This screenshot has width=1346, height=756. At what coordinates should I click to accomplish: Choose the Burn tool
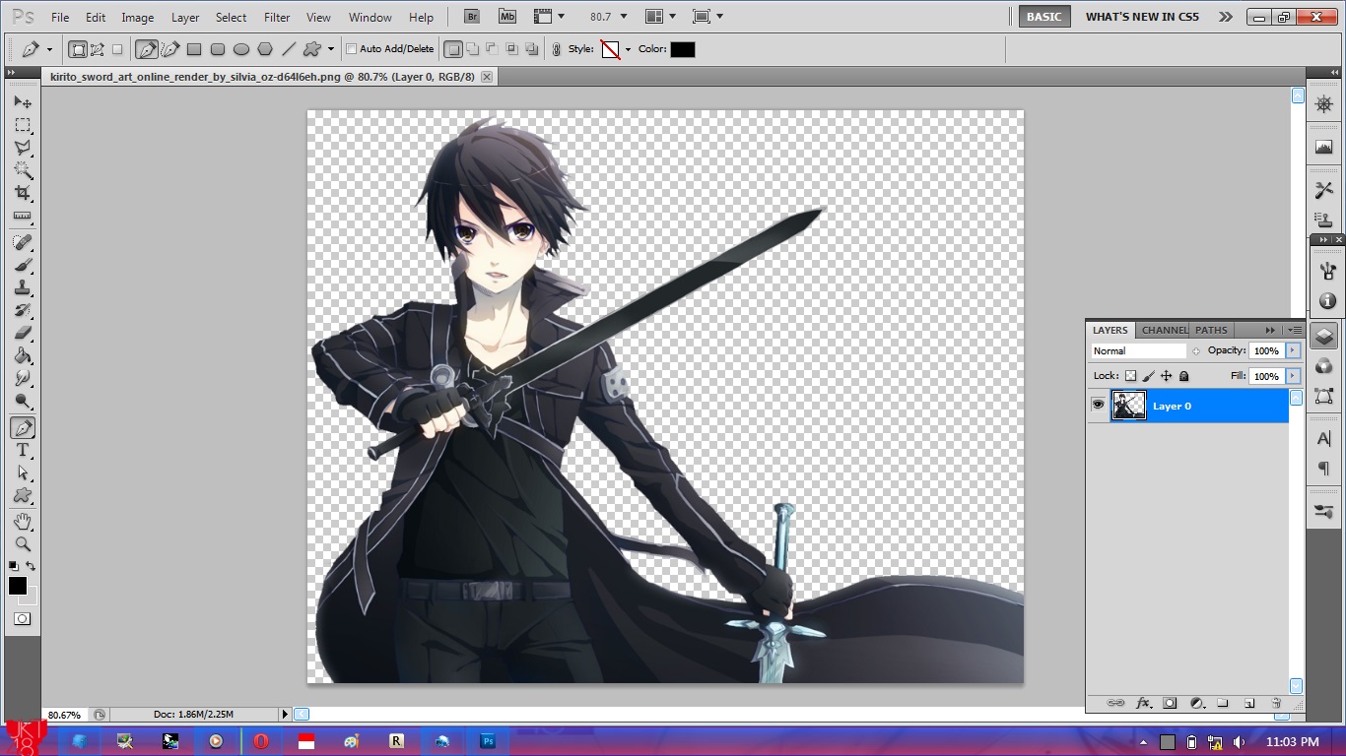pyautogui.click(x=23, y=401)
